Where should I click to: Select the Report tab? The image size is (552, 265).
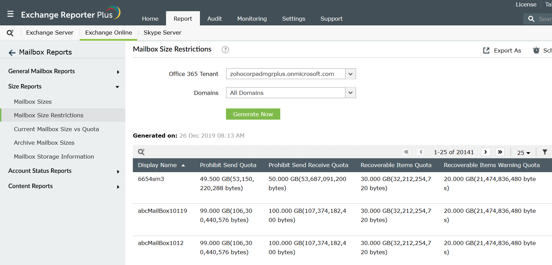click(183, 19)
